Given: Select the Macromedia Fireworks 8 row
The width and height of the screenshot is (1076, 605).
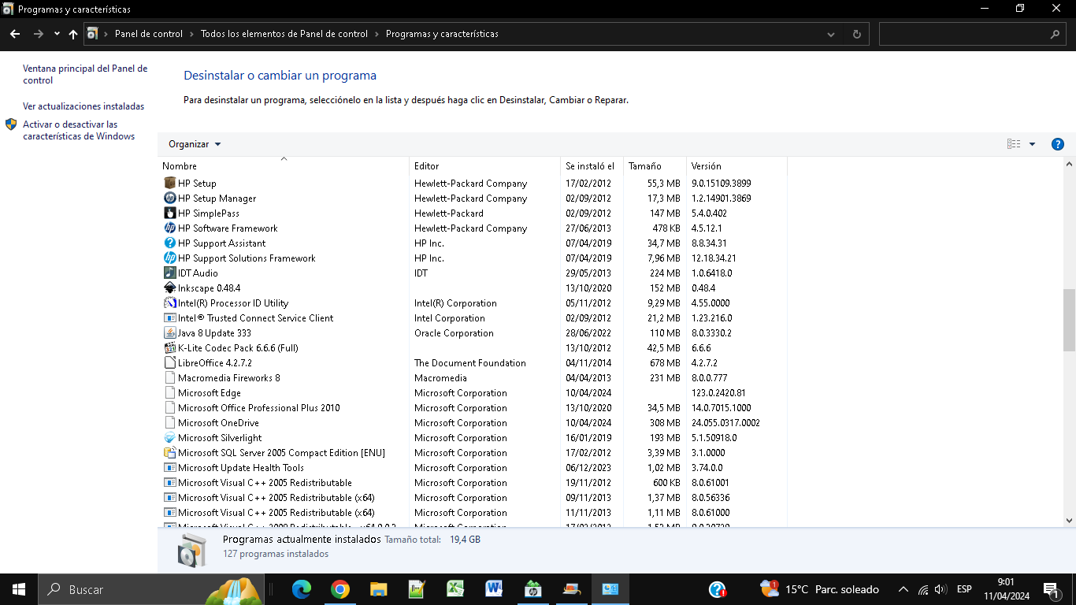Looking at the screenshot, I should tap(473, 377).
